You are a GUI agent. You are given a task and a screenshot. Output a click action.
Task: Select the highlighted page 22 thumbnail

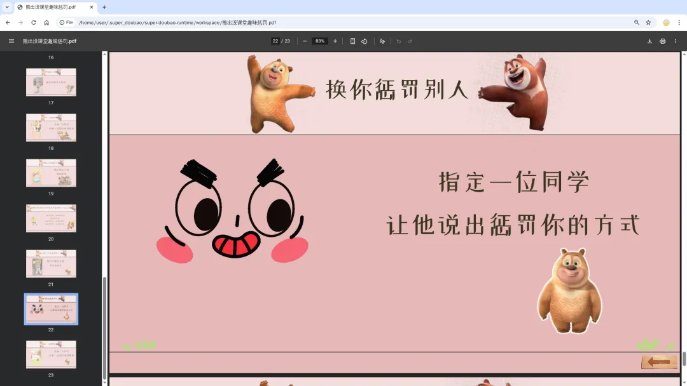click(51, 309)
